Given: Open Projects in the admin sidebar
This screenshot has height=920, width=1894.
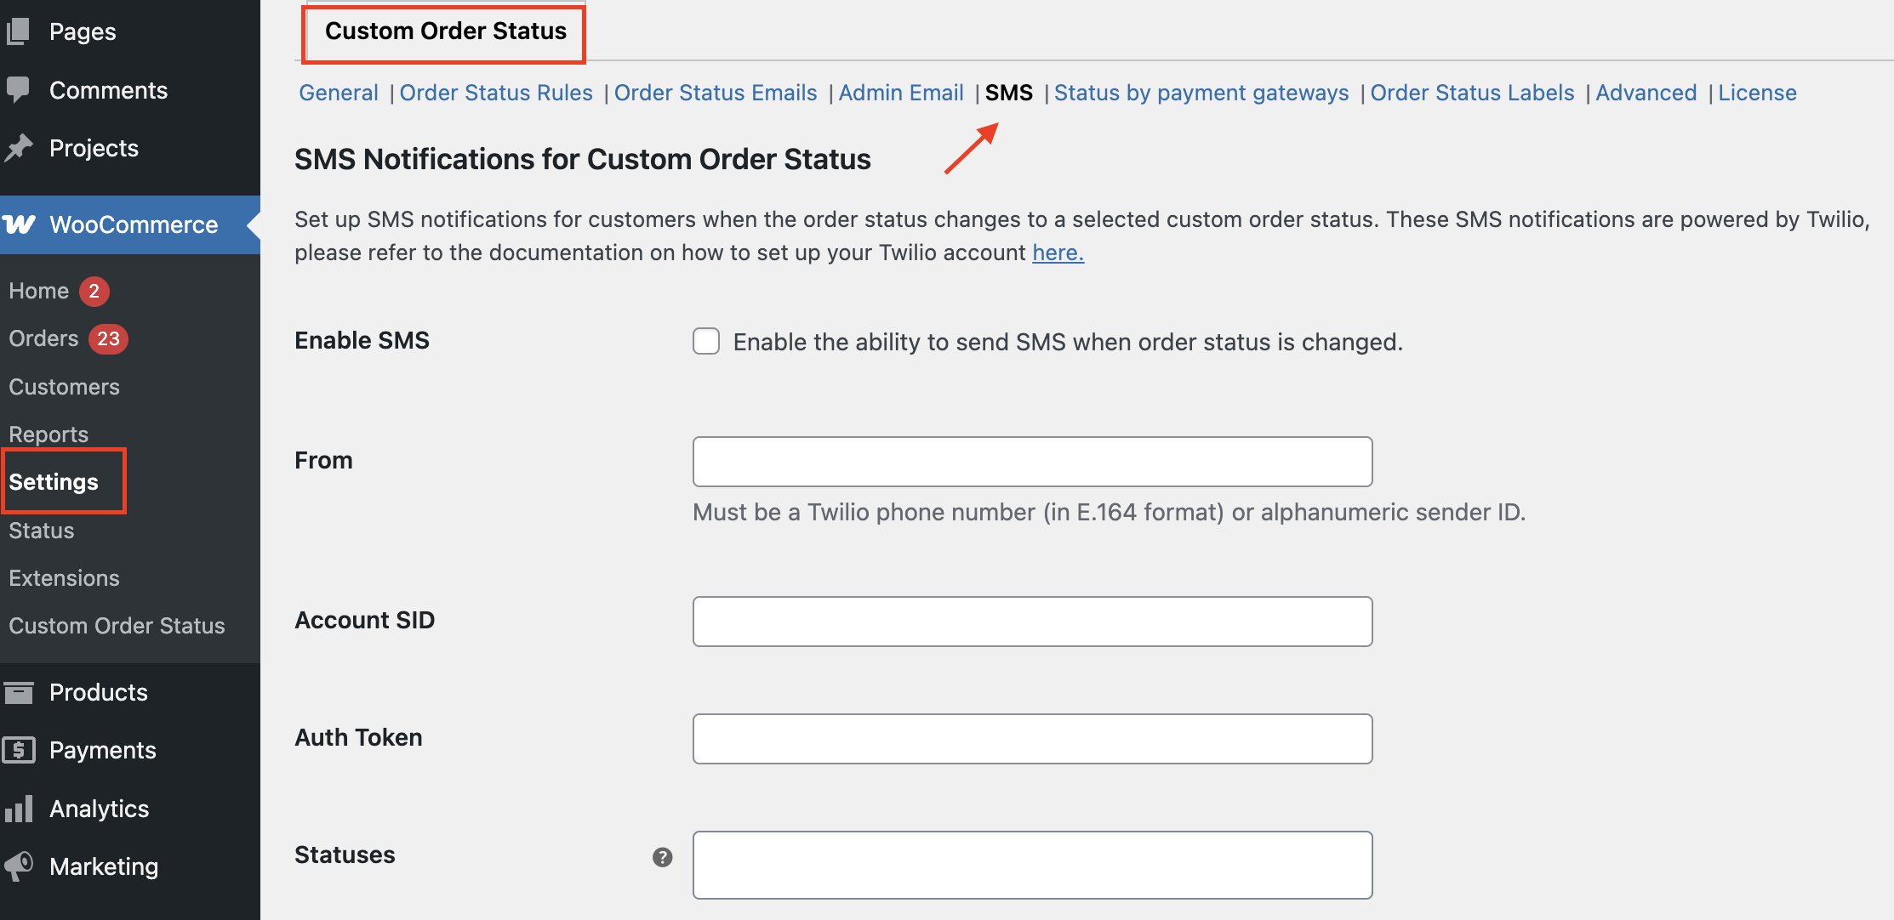Looking at the screenshot, I should click(x=94, y=148).
